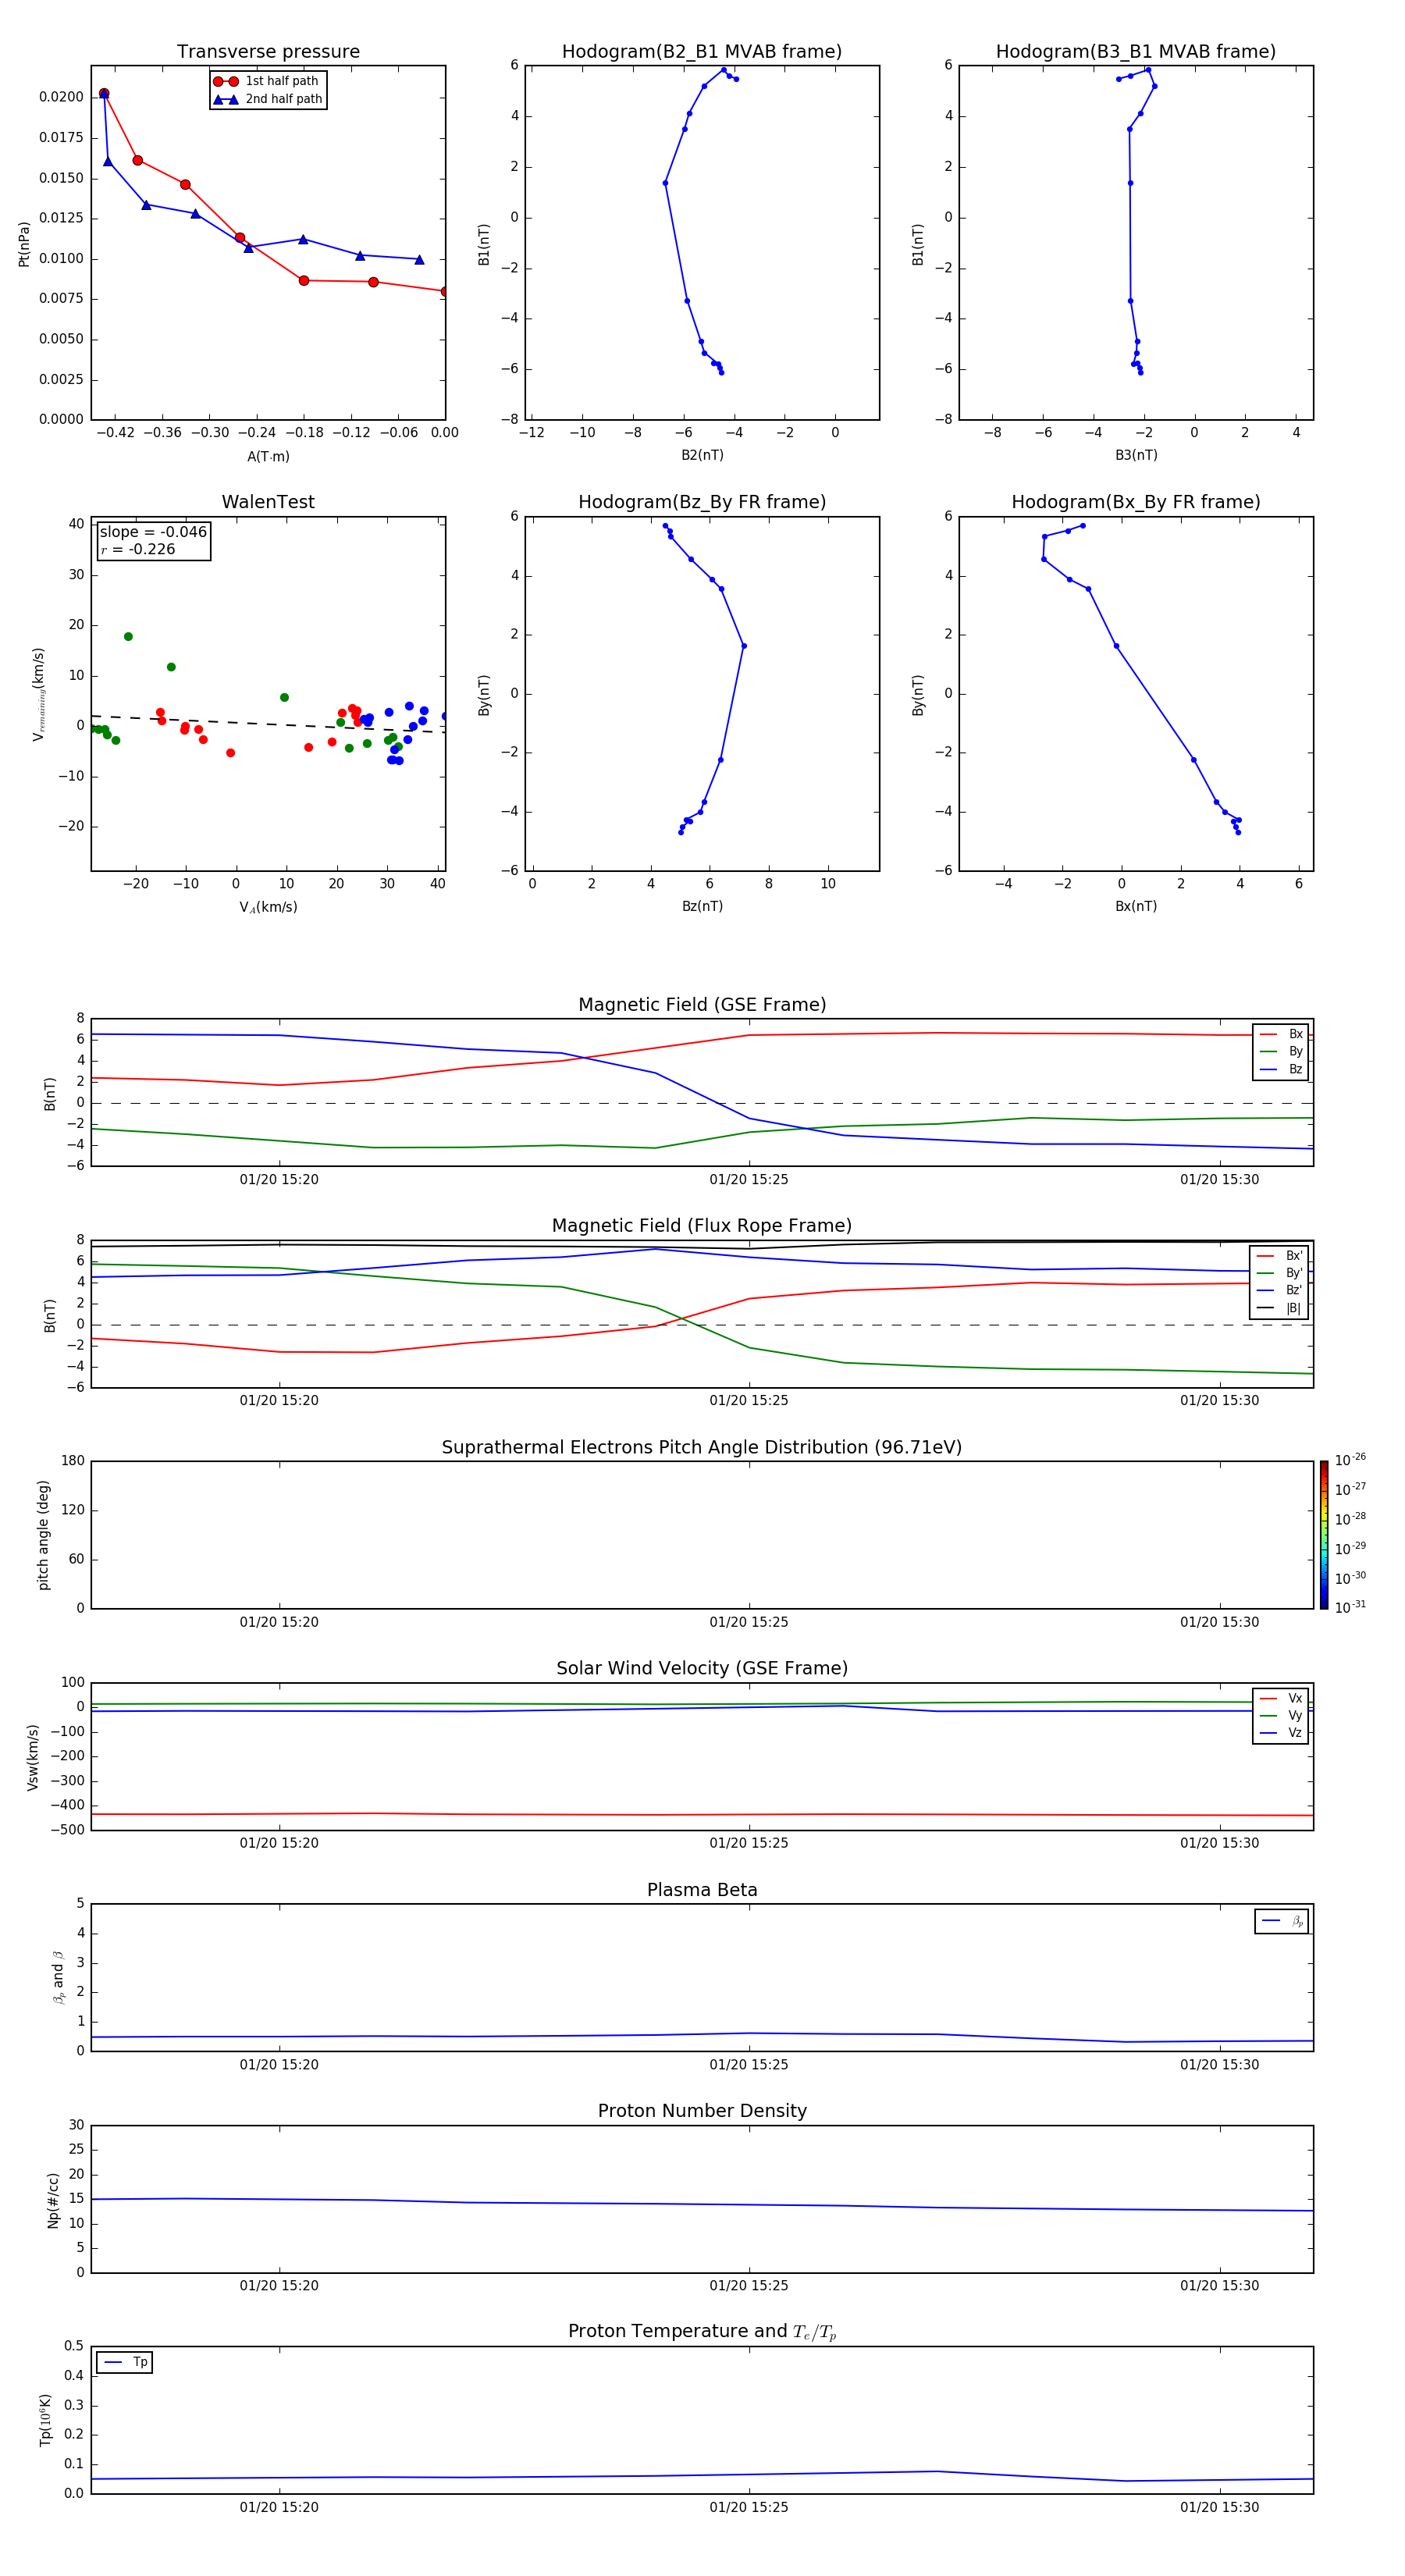The width and height of the screenshot is (1405, 2576).
Task: Click the 'Pt(nPa)' axis label
Action: (24, 243)
